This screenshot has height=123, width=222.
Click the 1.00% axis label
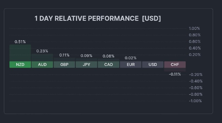pyautogui.click(x=194, y=28)
